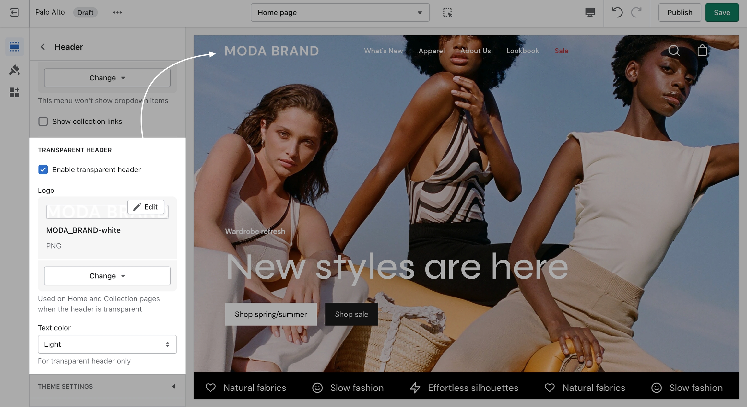The height and width of the screenshot is (407, 747).
Task: Open the theme settings paintbrush icon
Action: pyautogui.click(x=15, y=70)
